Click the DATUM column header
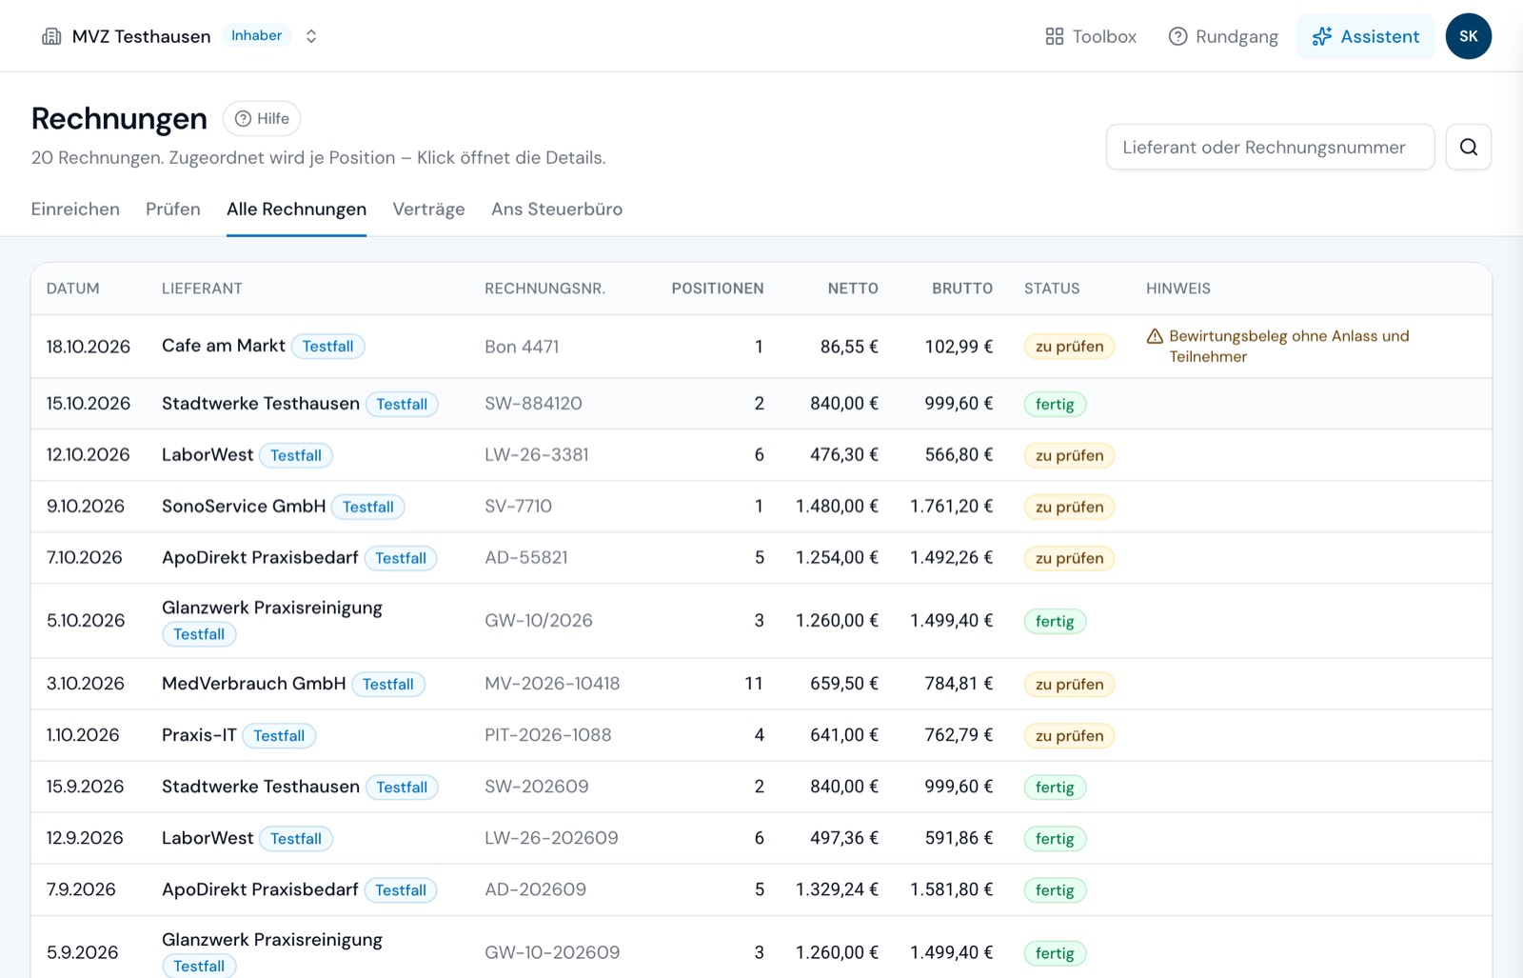Image resolution: width=1523 pixels, height=978 pixels. [x=73, y=289]
